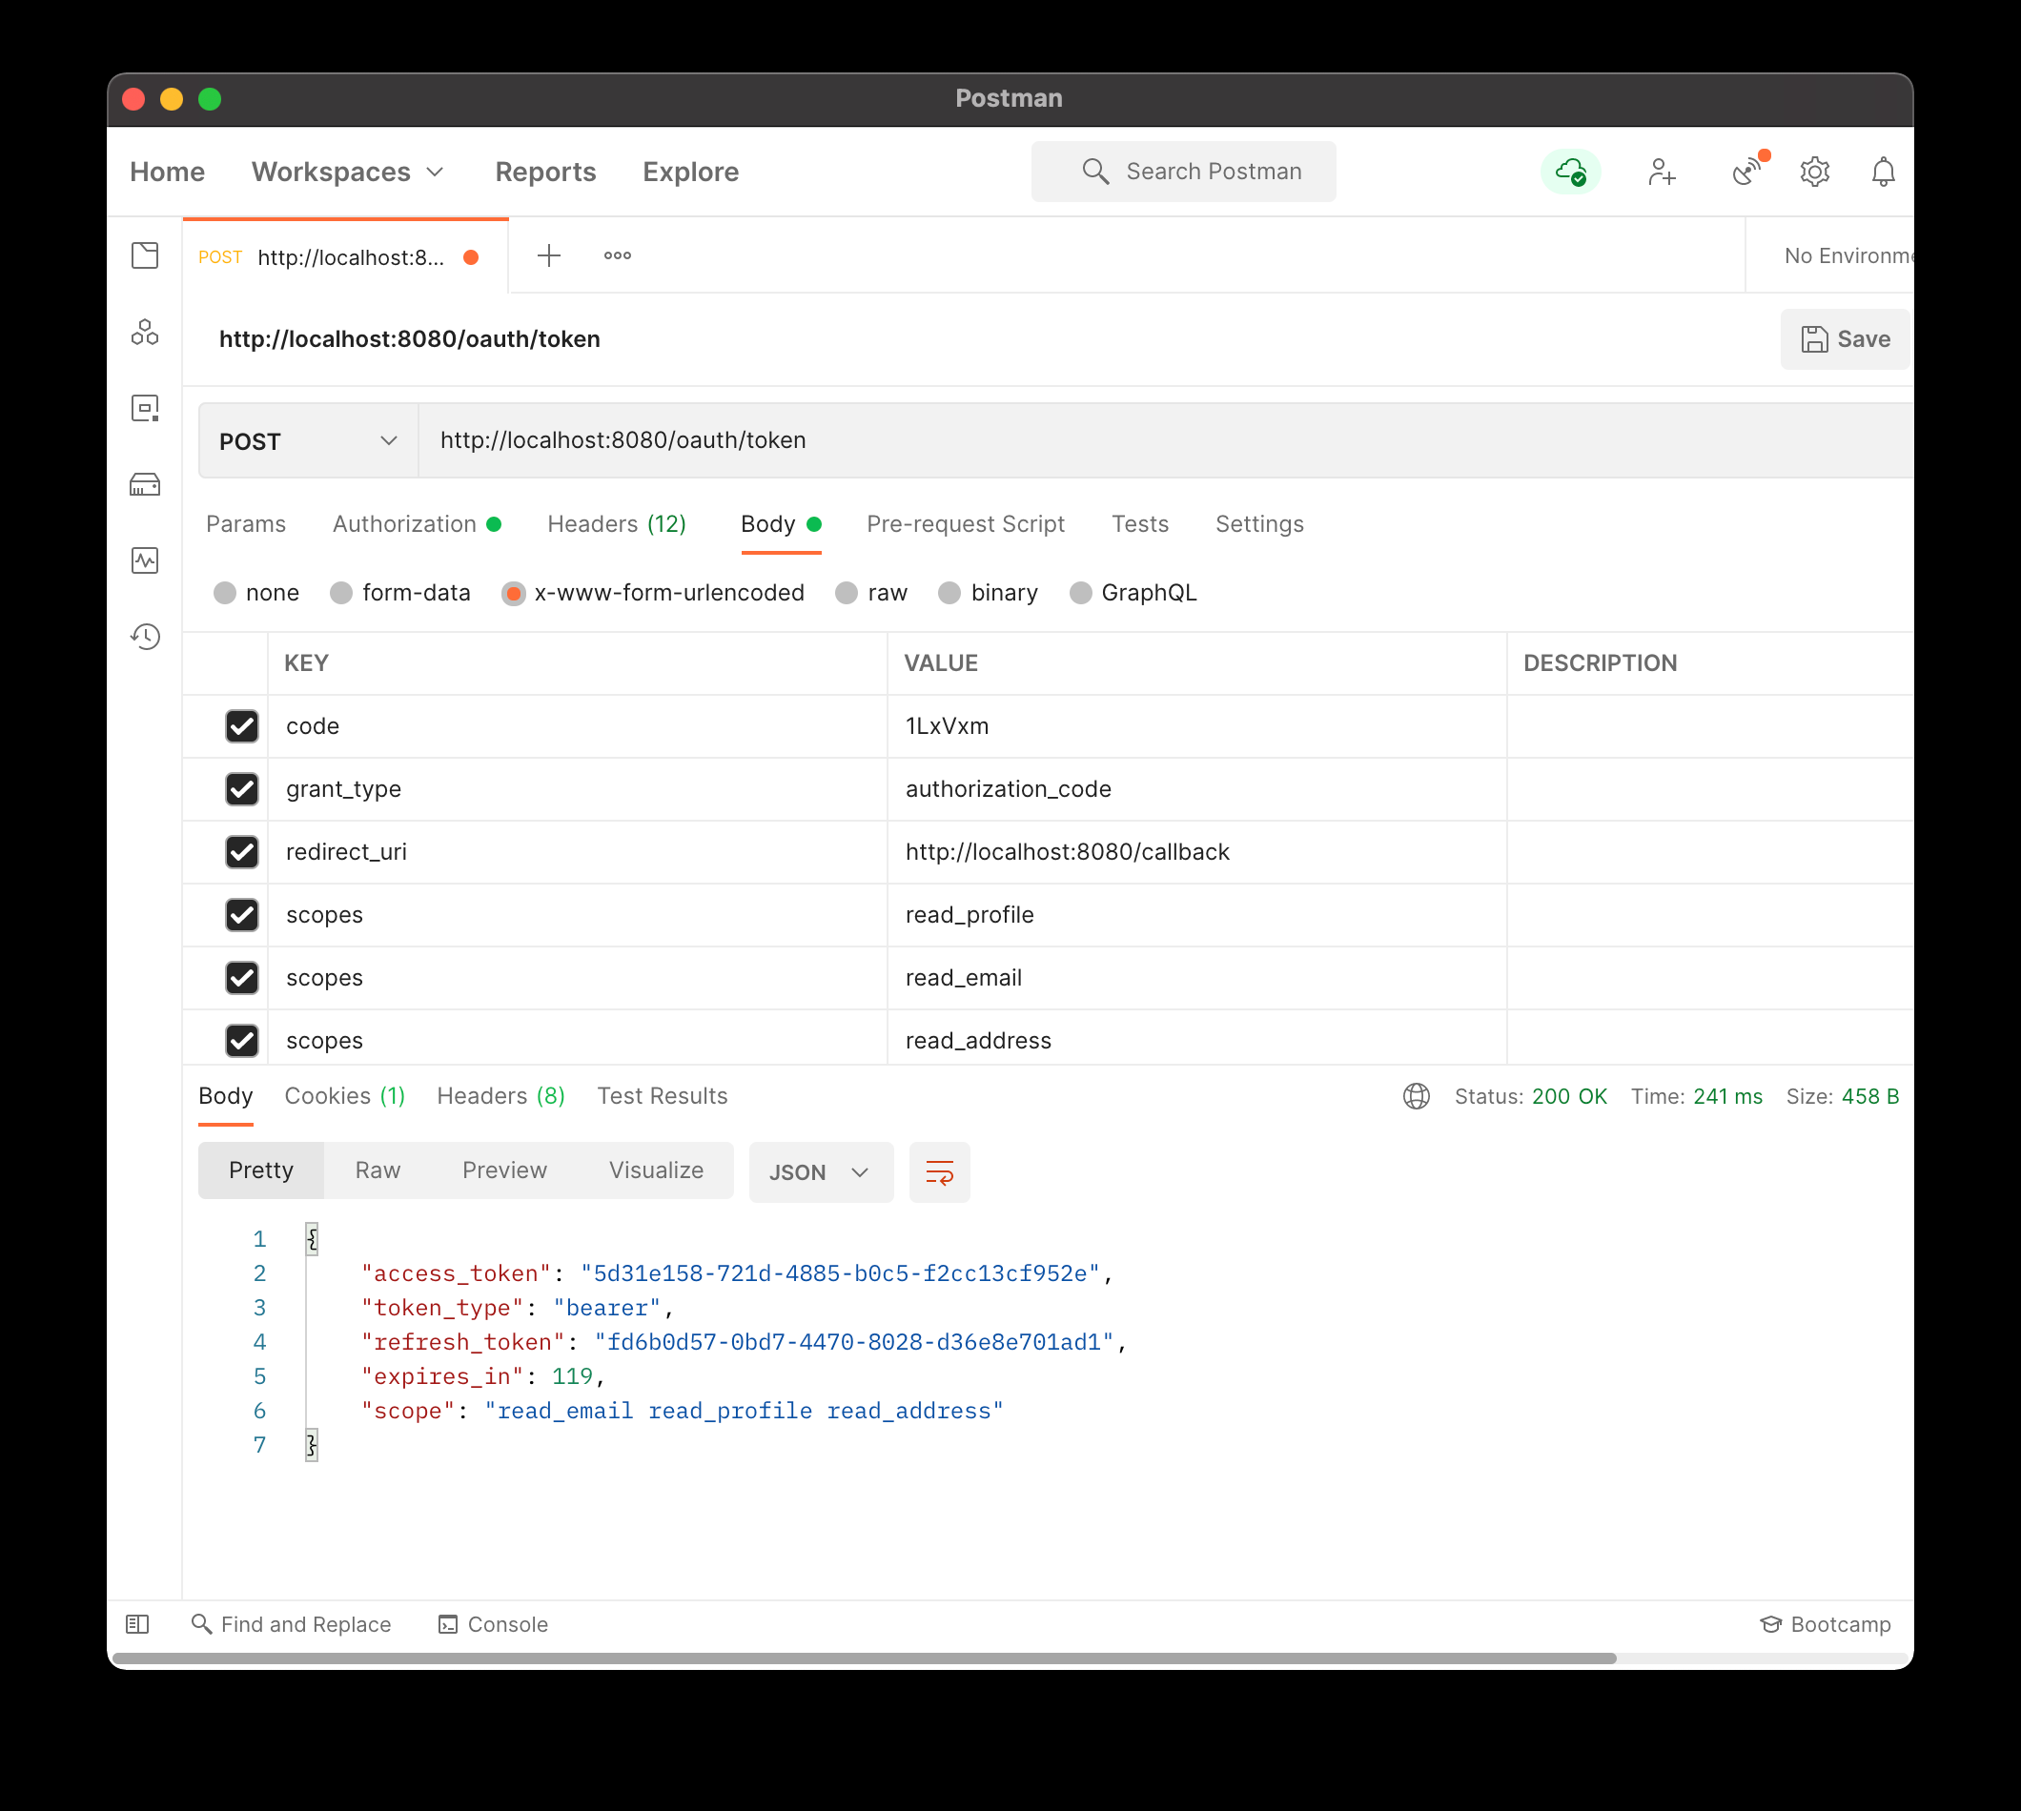The image size is (2021, 1811).
Task: Select the raw body type radio
Action: click(847, 593)
